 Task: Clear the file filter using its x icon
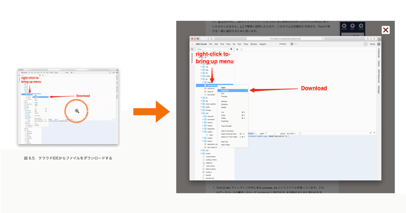[x=231, y=49]
